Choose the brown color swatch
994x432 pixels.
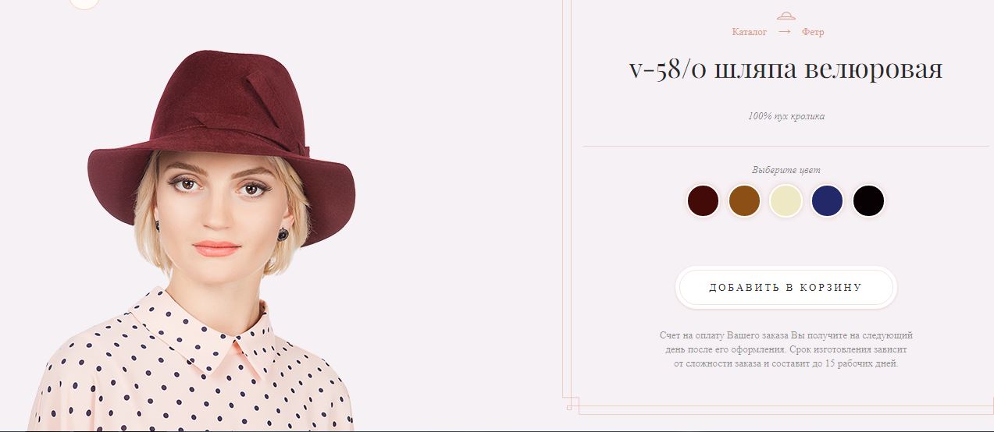(x=744, y=201)
